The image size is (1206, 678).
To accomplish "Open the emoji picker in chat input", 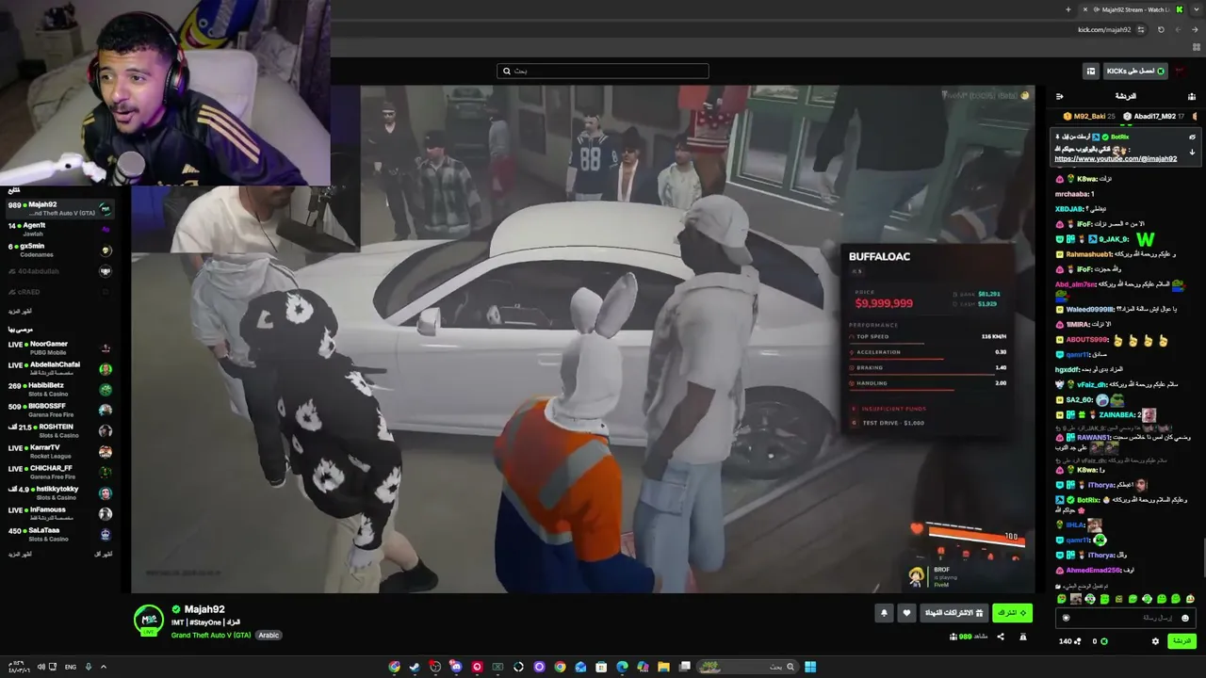I will click(x=1185, y=618).
